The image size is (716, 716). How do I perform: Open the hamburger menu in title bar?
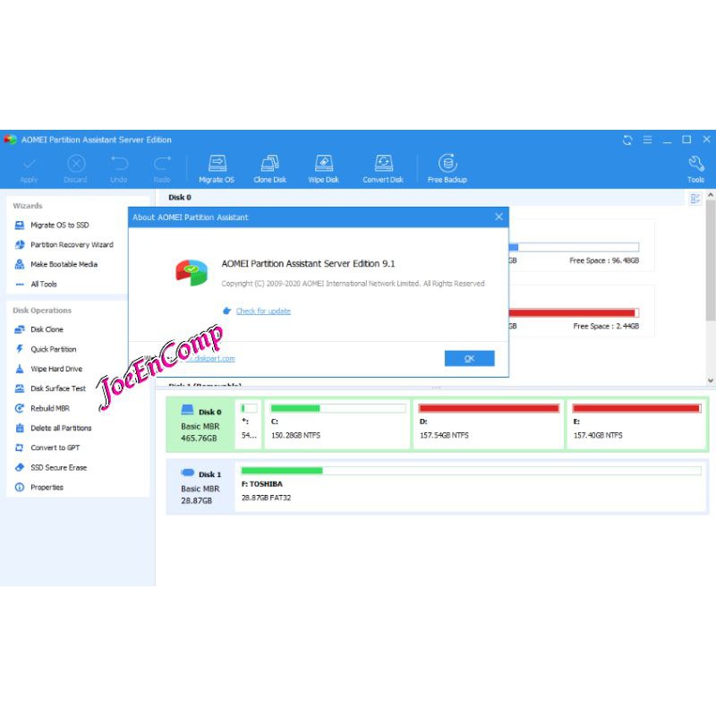tap(647, 140)
